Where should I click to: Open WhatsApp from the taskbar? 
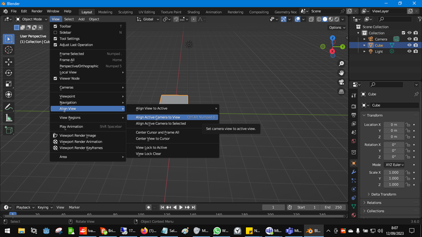[x=221, y=231]
